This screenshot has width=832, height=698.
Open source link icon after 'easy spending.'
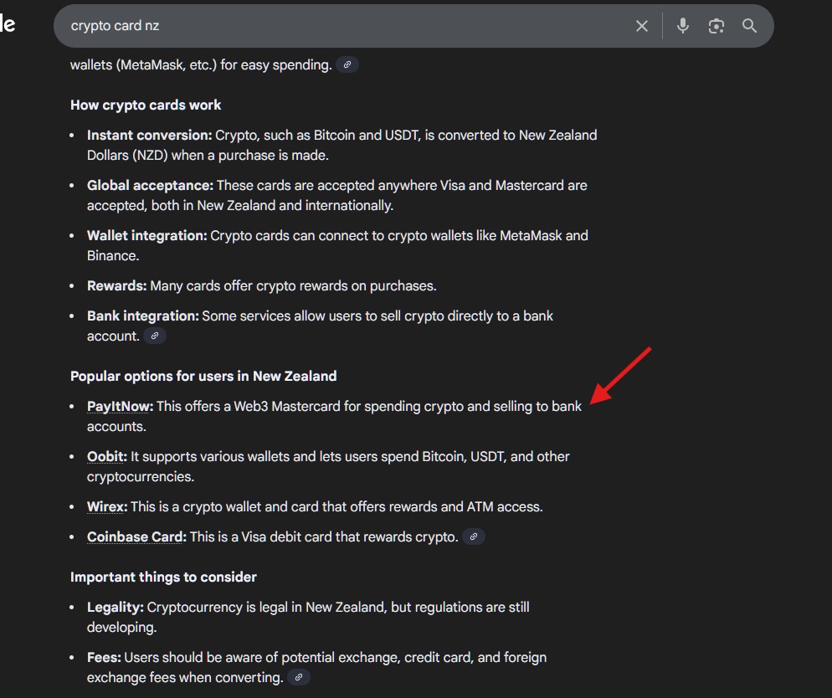click(x=347, y=64)
